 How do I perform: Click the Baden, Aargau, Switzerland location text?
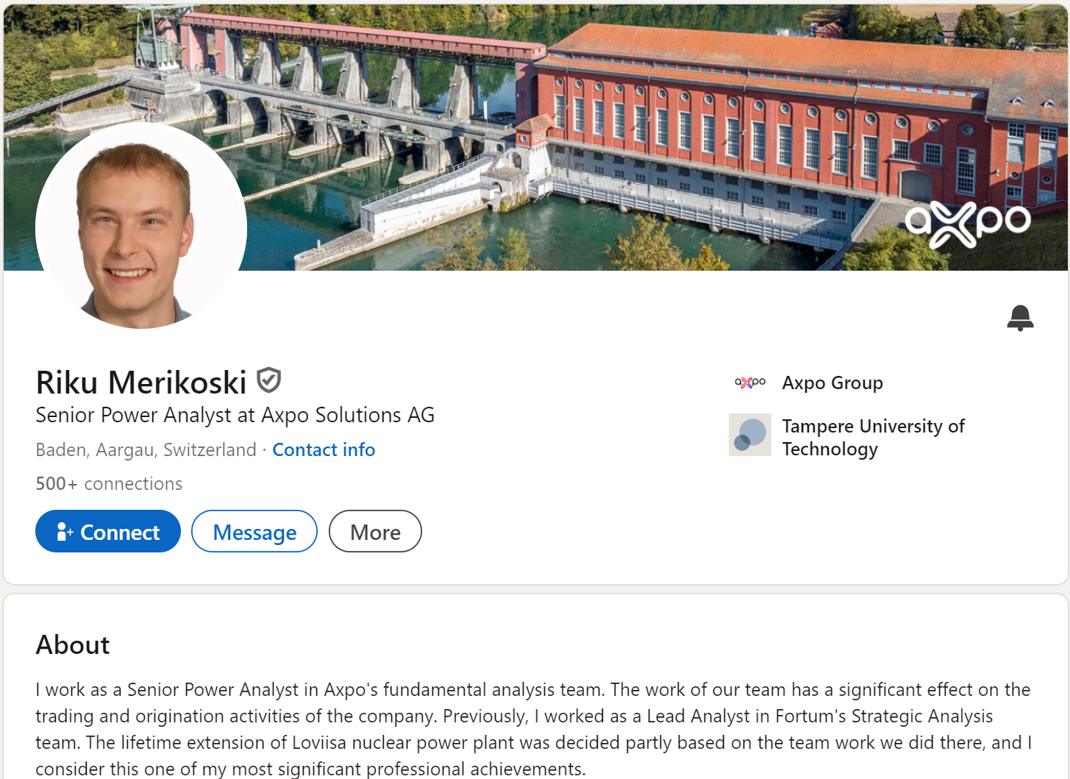pyautogui.click(x=146, y=449)
